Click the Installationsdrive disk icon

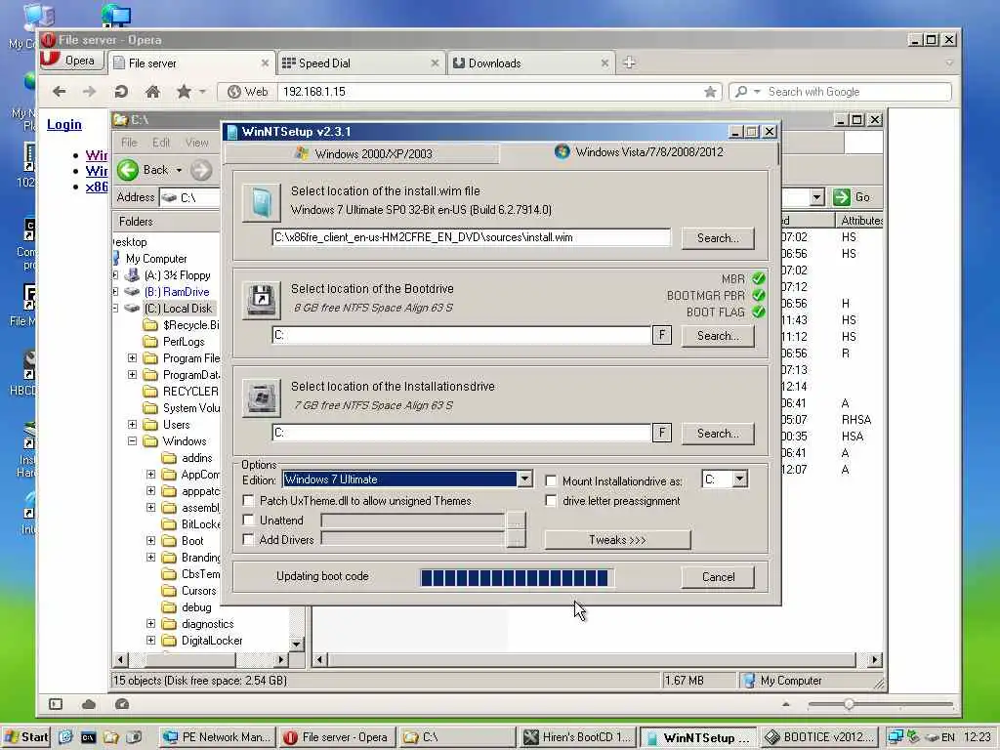(262, 398)
